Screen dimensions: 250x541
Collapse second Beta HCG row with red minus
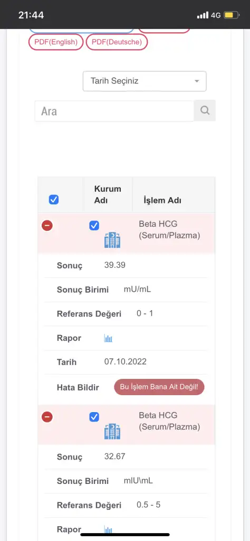[47, 417]
